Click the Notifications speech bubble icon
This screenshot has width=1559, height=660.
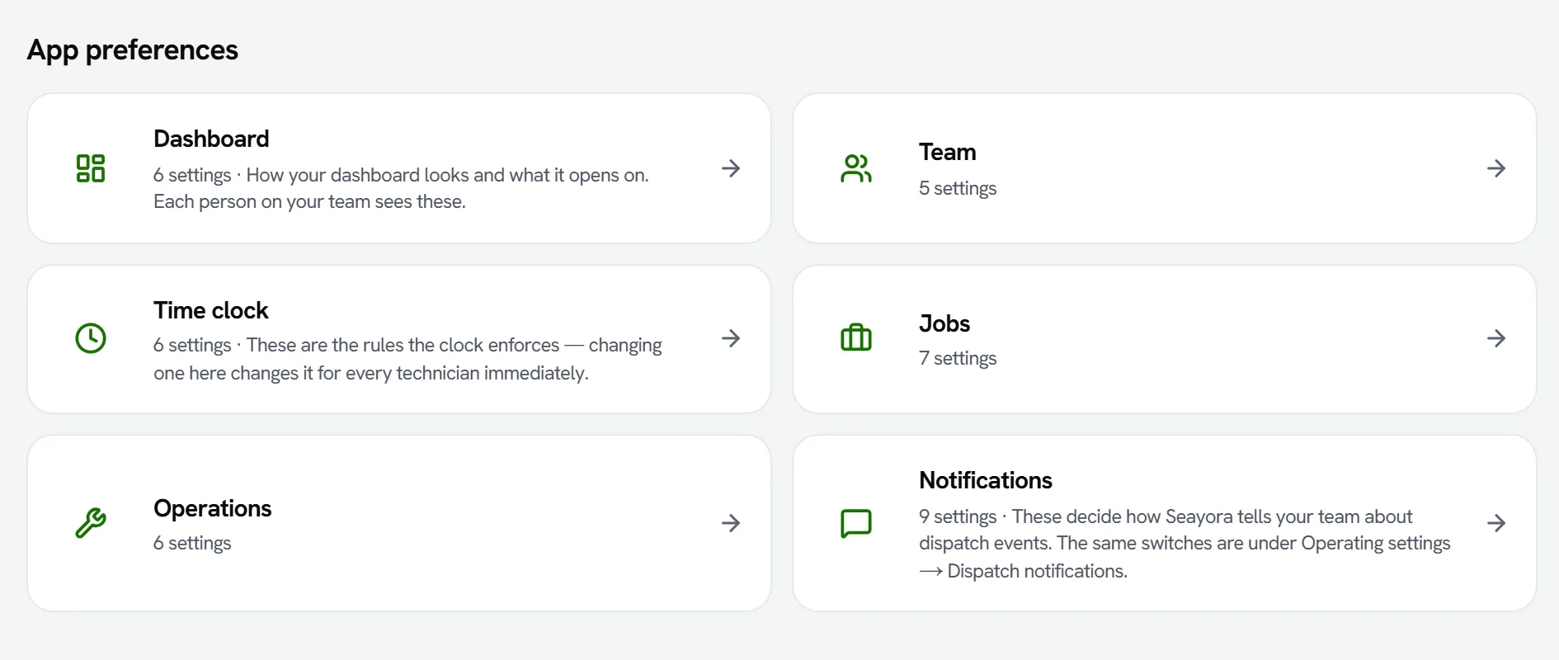click(856, 523)
